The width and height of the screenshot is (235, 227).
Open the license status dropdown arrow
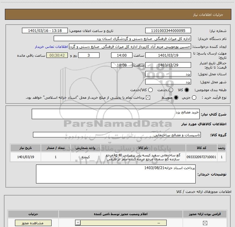[78, 223]
